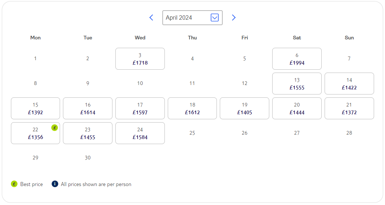Click date 30 in the calendar
The width and height of the screenshot is (385, 205).
click(88, 158)
